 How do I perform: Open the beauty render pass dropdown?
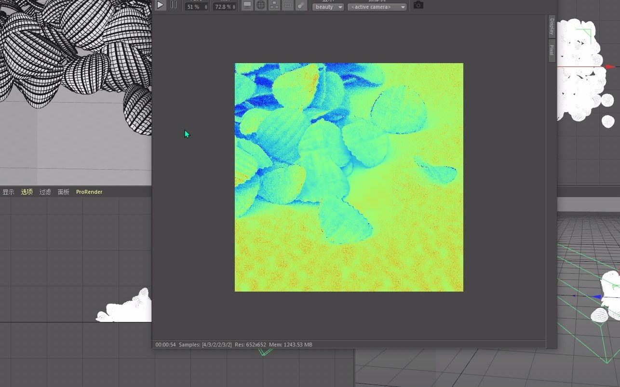[328, 7]
